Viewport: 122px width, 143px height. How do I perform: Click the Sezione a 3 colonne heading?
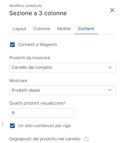pos(38,13)
